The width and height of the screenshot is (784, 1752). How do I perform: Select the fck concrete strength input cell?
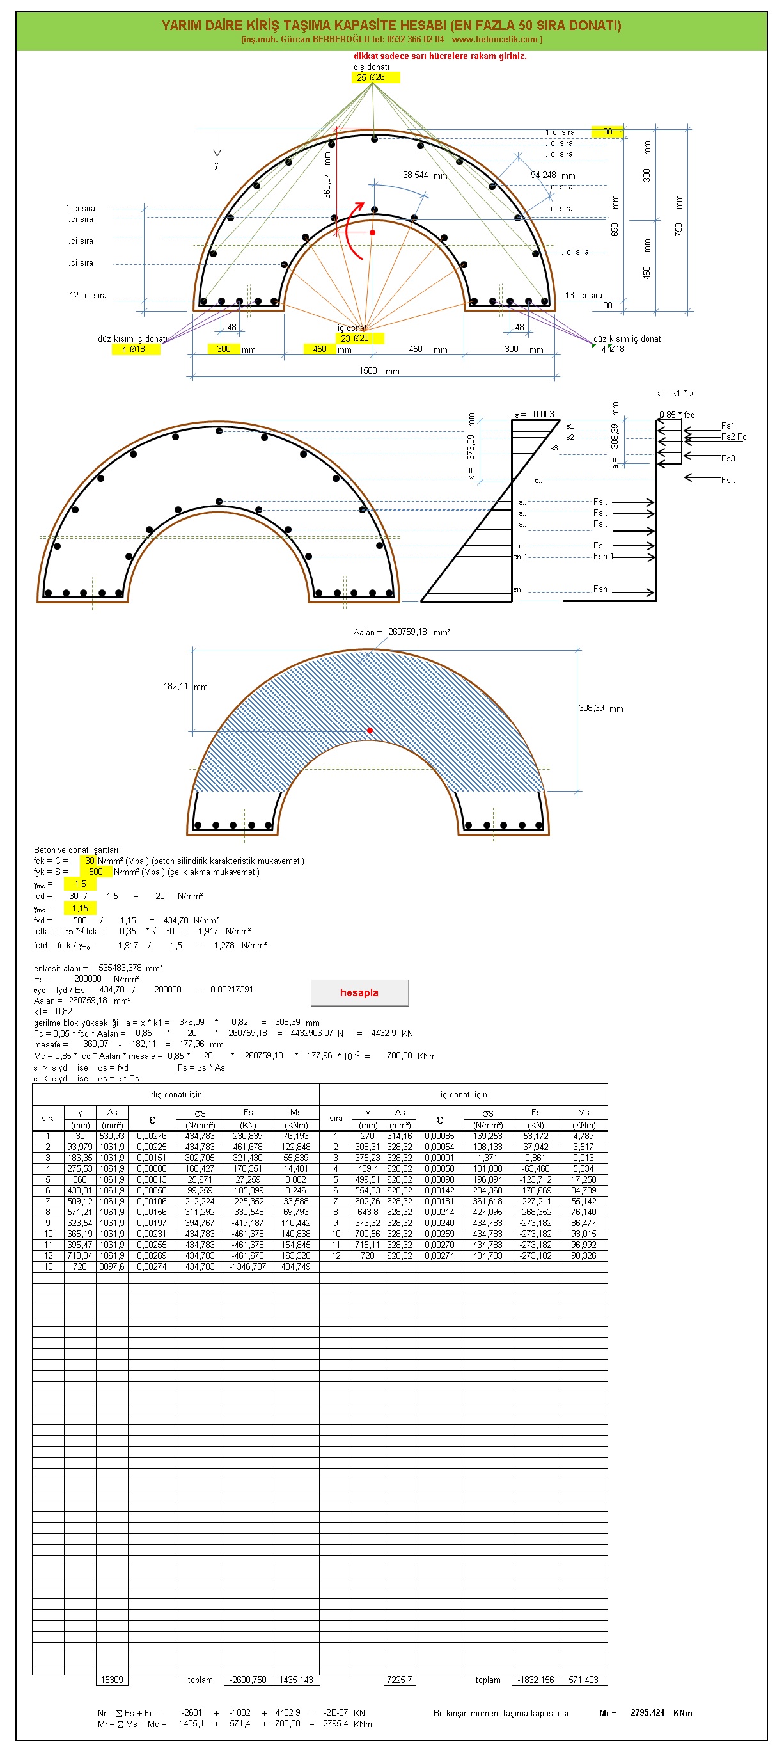(89, 861)
